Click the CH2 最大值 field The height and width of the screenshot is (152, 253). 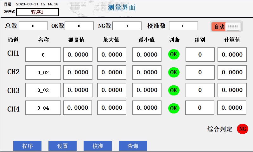pyautogui.click(x=112, y=72)
